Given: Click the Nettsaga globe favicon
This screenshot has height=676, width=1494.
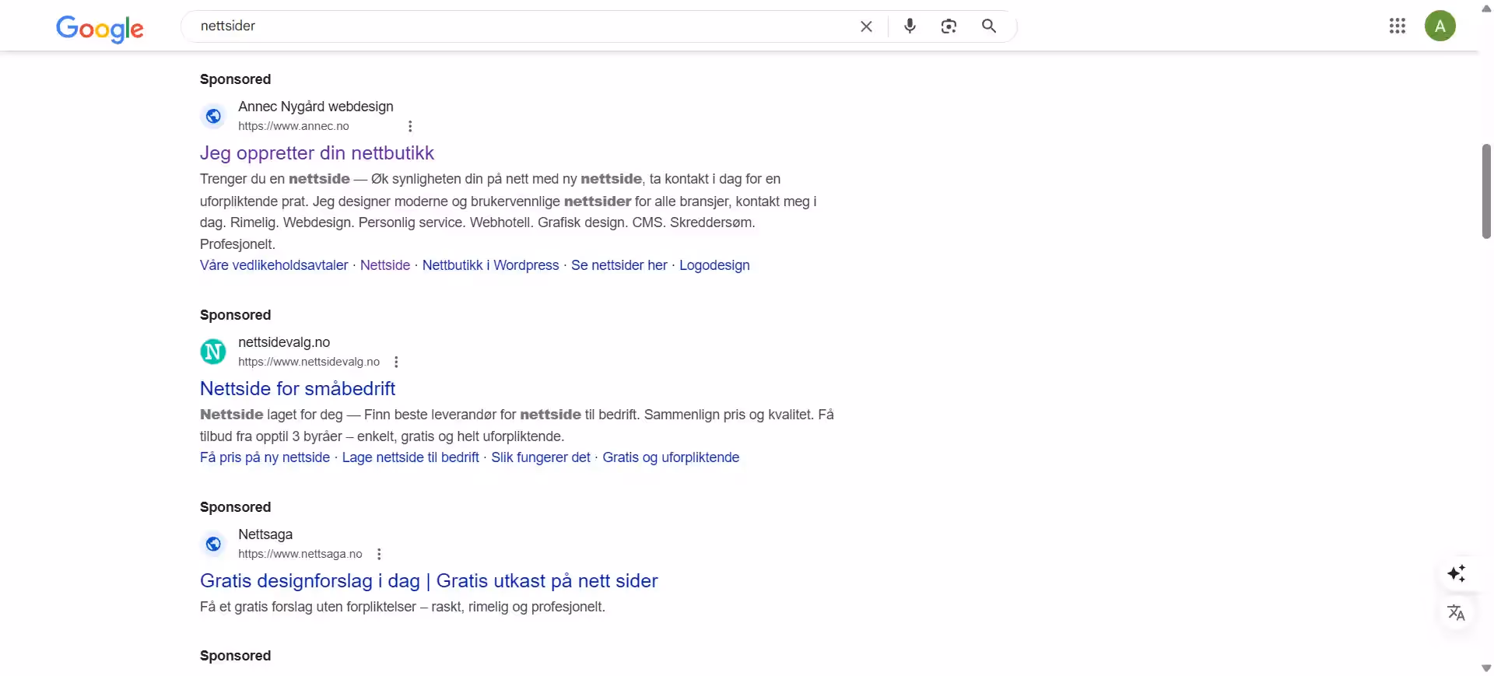Looking at the screenshot, I should 213,544.
